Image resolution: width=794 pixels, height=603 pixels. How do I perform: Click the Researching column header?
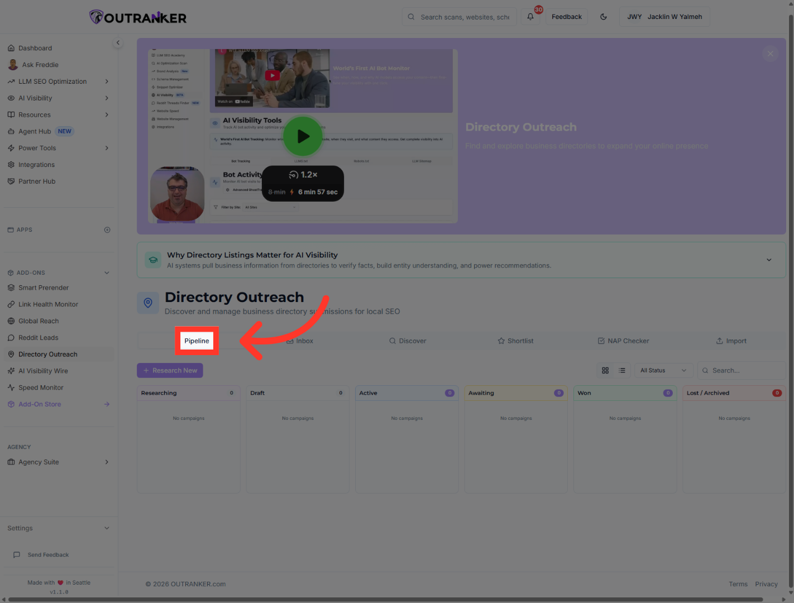click(189, 393)
